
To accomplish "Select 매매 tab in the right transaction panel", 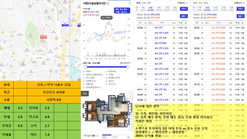I will click(195, 3).
